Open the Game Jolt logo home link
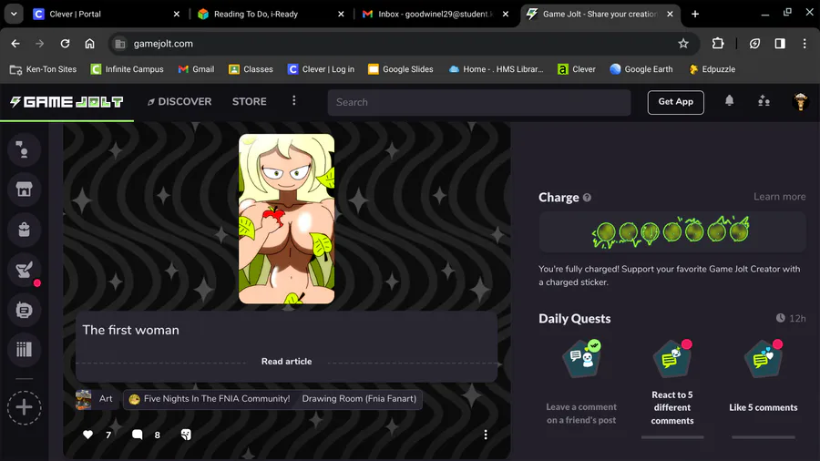 pyautogui.click(x=67, y=102)
